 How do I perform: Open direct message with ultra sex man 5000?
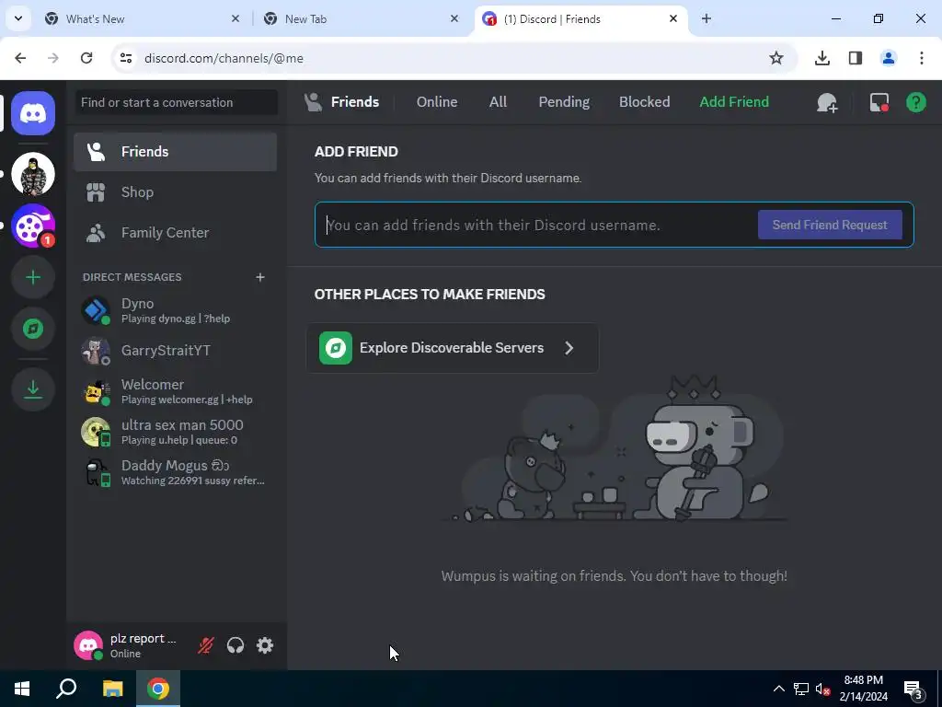click(176, 432)
